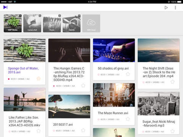Open Sponge Out of Water plant thumbnail
Screen dimensions: 183x137
coord(24,50)
